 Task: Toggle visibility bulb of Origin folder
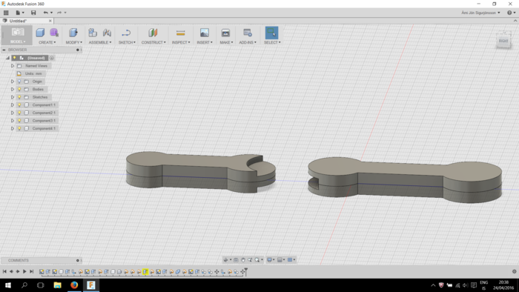click(x=19, y=82)
